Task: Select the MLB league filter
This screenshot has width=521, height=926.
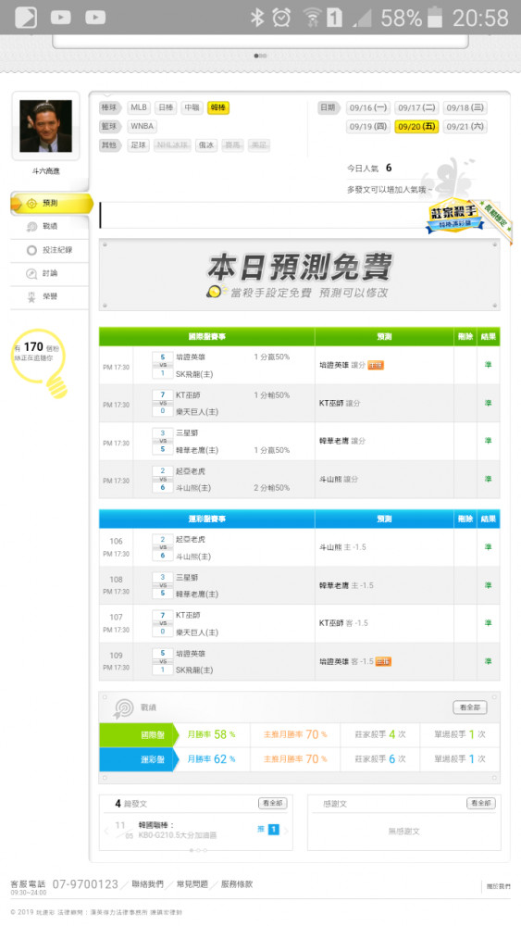Action: coord(139,107)
